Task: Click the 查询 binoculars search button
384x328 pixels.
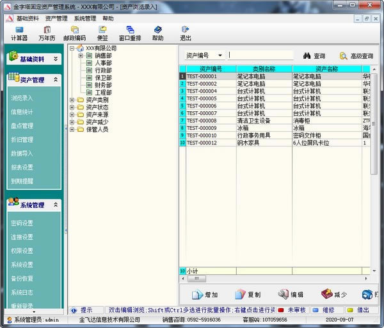Action: (314, 56)
